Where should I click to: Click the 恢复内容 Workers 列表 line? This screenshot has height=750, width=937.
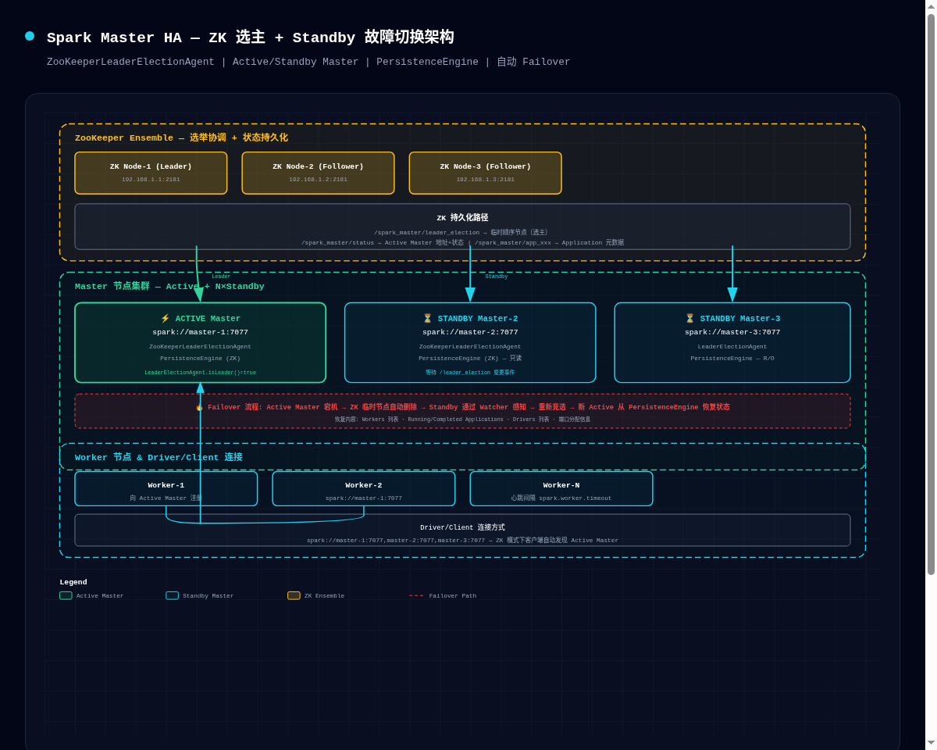point(462,420)
